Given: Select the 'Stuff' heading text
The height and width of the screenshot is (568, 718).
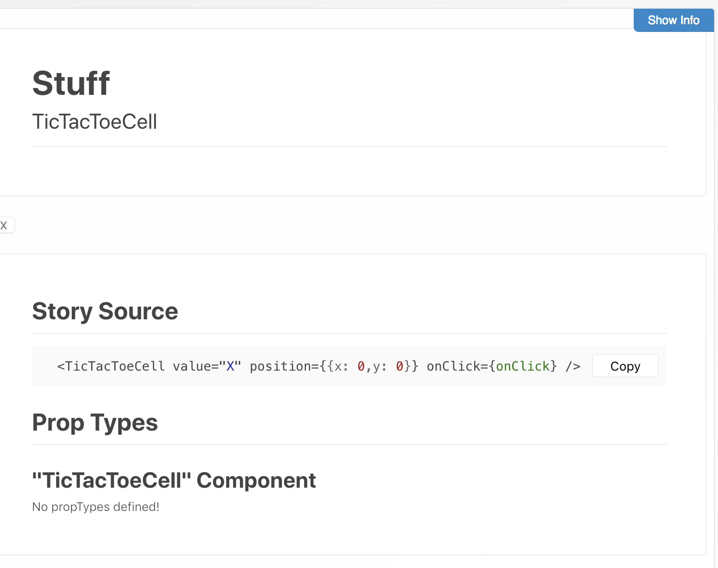Looking at the screenshot, I should pos(71,83).
